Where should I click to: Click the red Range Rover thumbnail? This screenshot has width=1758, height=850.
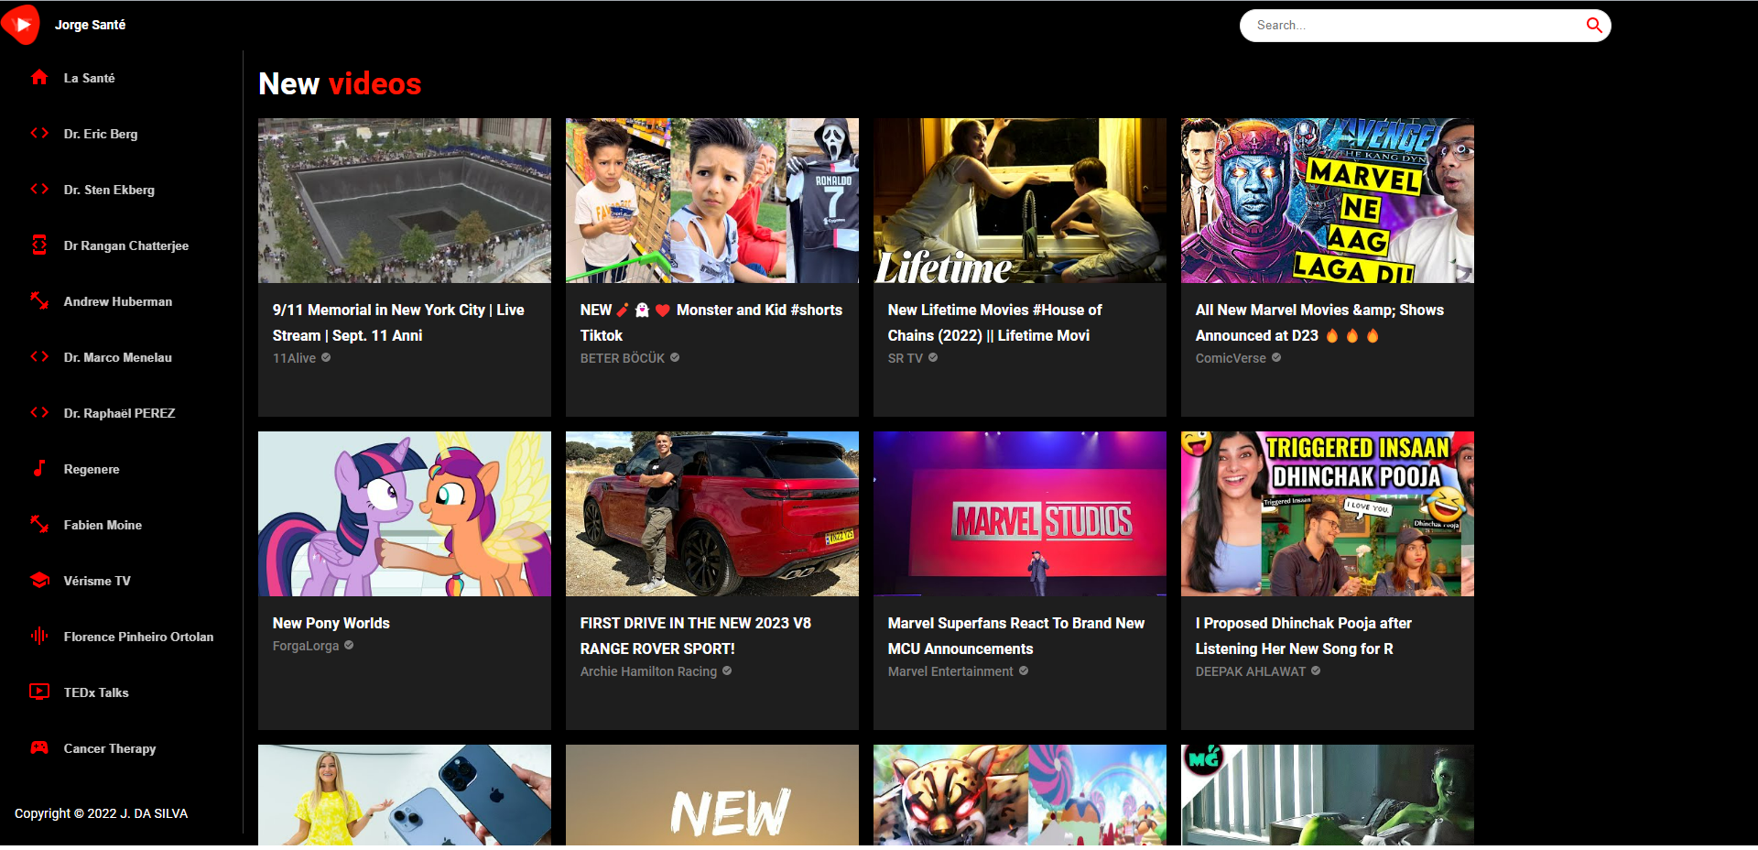click(712, 514)
